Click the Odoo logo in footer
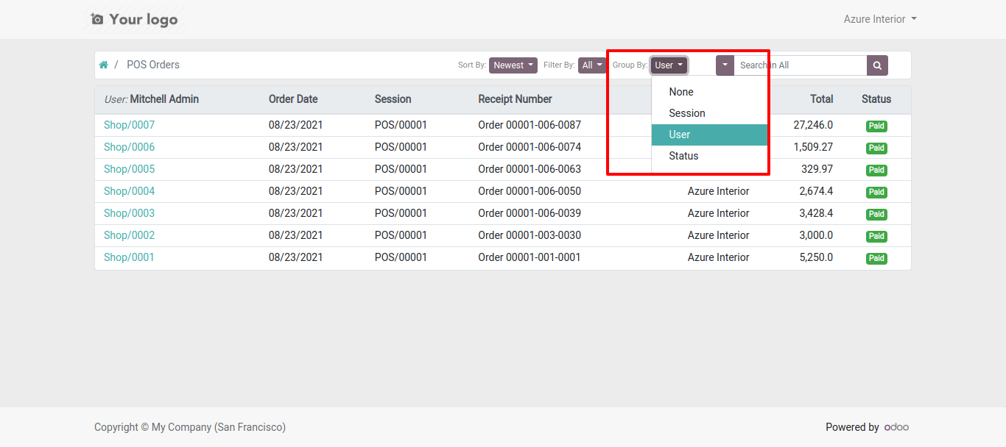The image size is (1006, 447). (897, 427)
